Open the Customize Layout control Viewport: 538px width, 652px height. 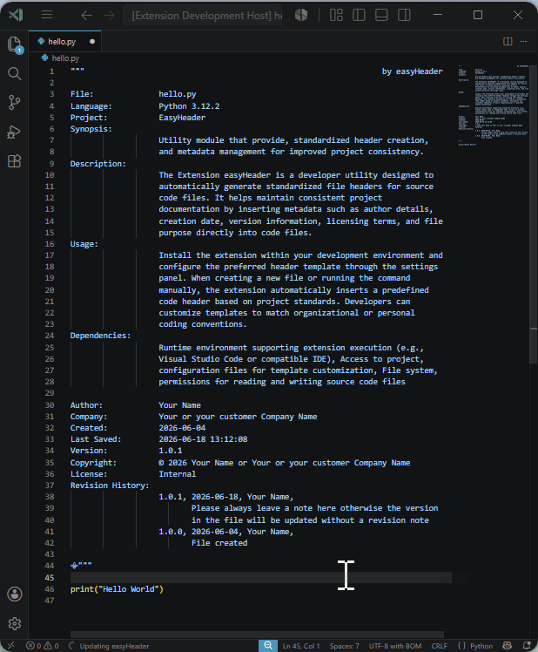point(336,15)
